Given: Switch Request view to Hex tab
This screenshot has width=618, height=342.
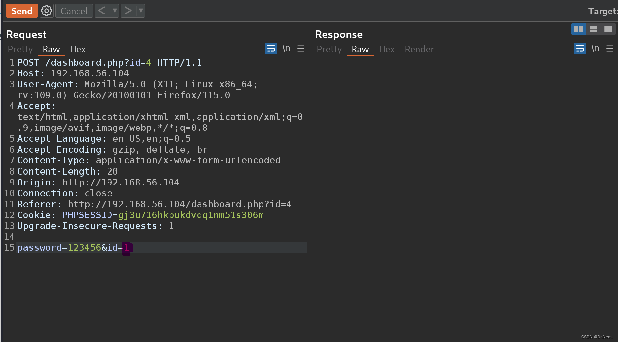Looking at the screenshot, I should point(78,49).
